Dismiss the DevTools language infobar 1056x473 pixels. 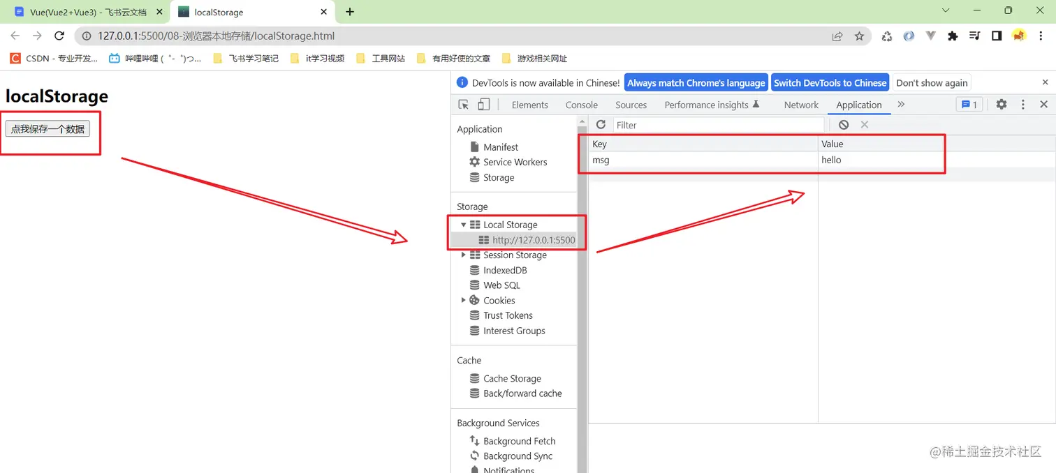pyautogui.click(x=1046, y=82)
